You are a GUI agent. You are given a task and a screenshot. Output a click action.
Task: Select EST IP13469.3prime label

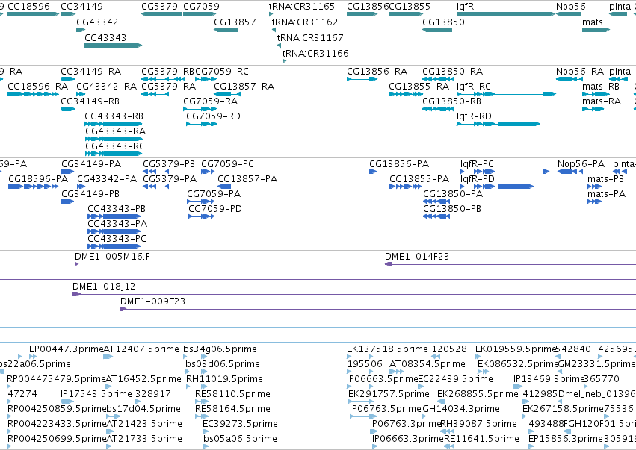tap(549, 379)
